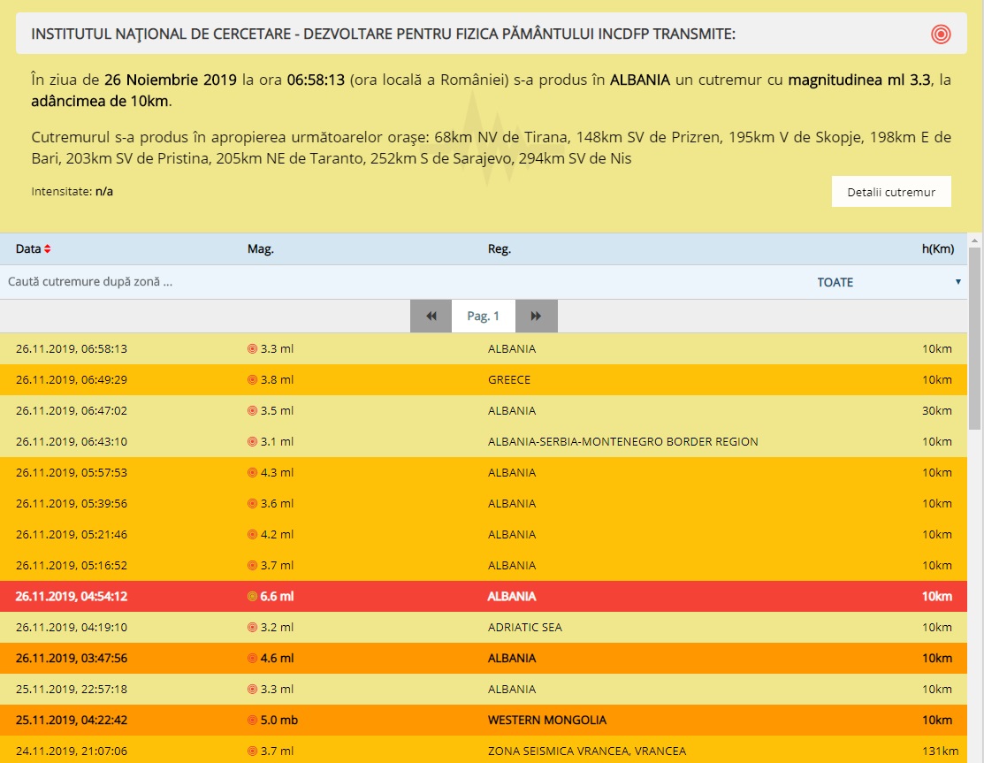Click the Reg. column header
Viewport: 984px width, 763px height.
click(500, 249)
